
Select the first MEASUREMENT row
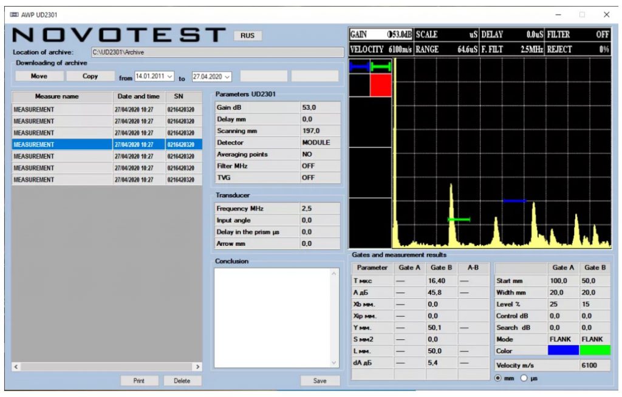107,109
